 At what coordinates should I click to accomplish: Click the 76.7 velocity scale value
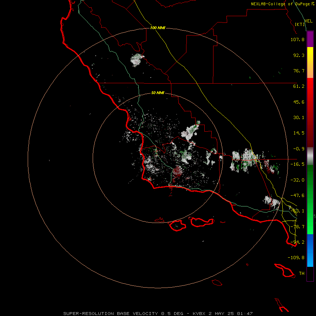299,71
